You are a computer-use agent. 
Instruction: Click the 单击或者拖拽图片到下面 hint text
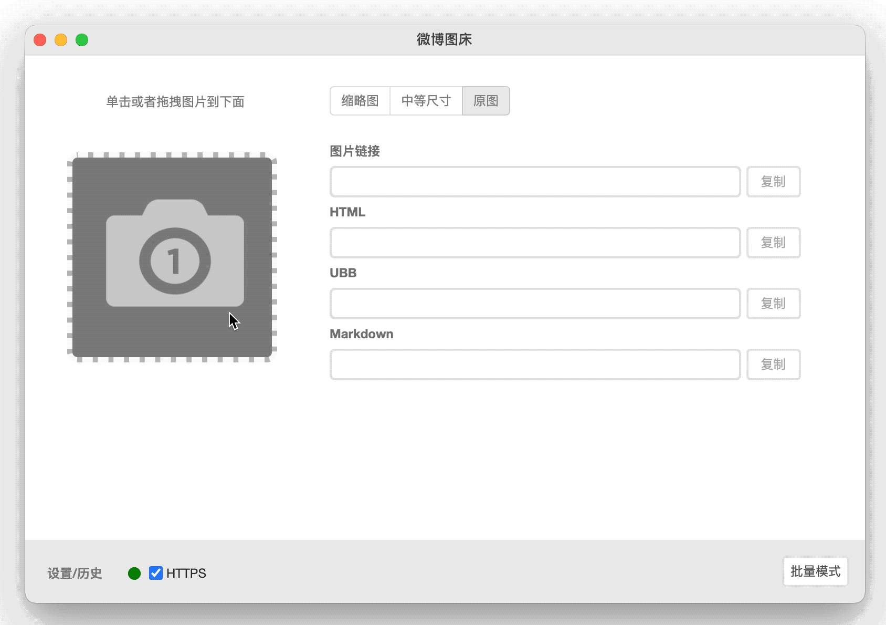175,102
